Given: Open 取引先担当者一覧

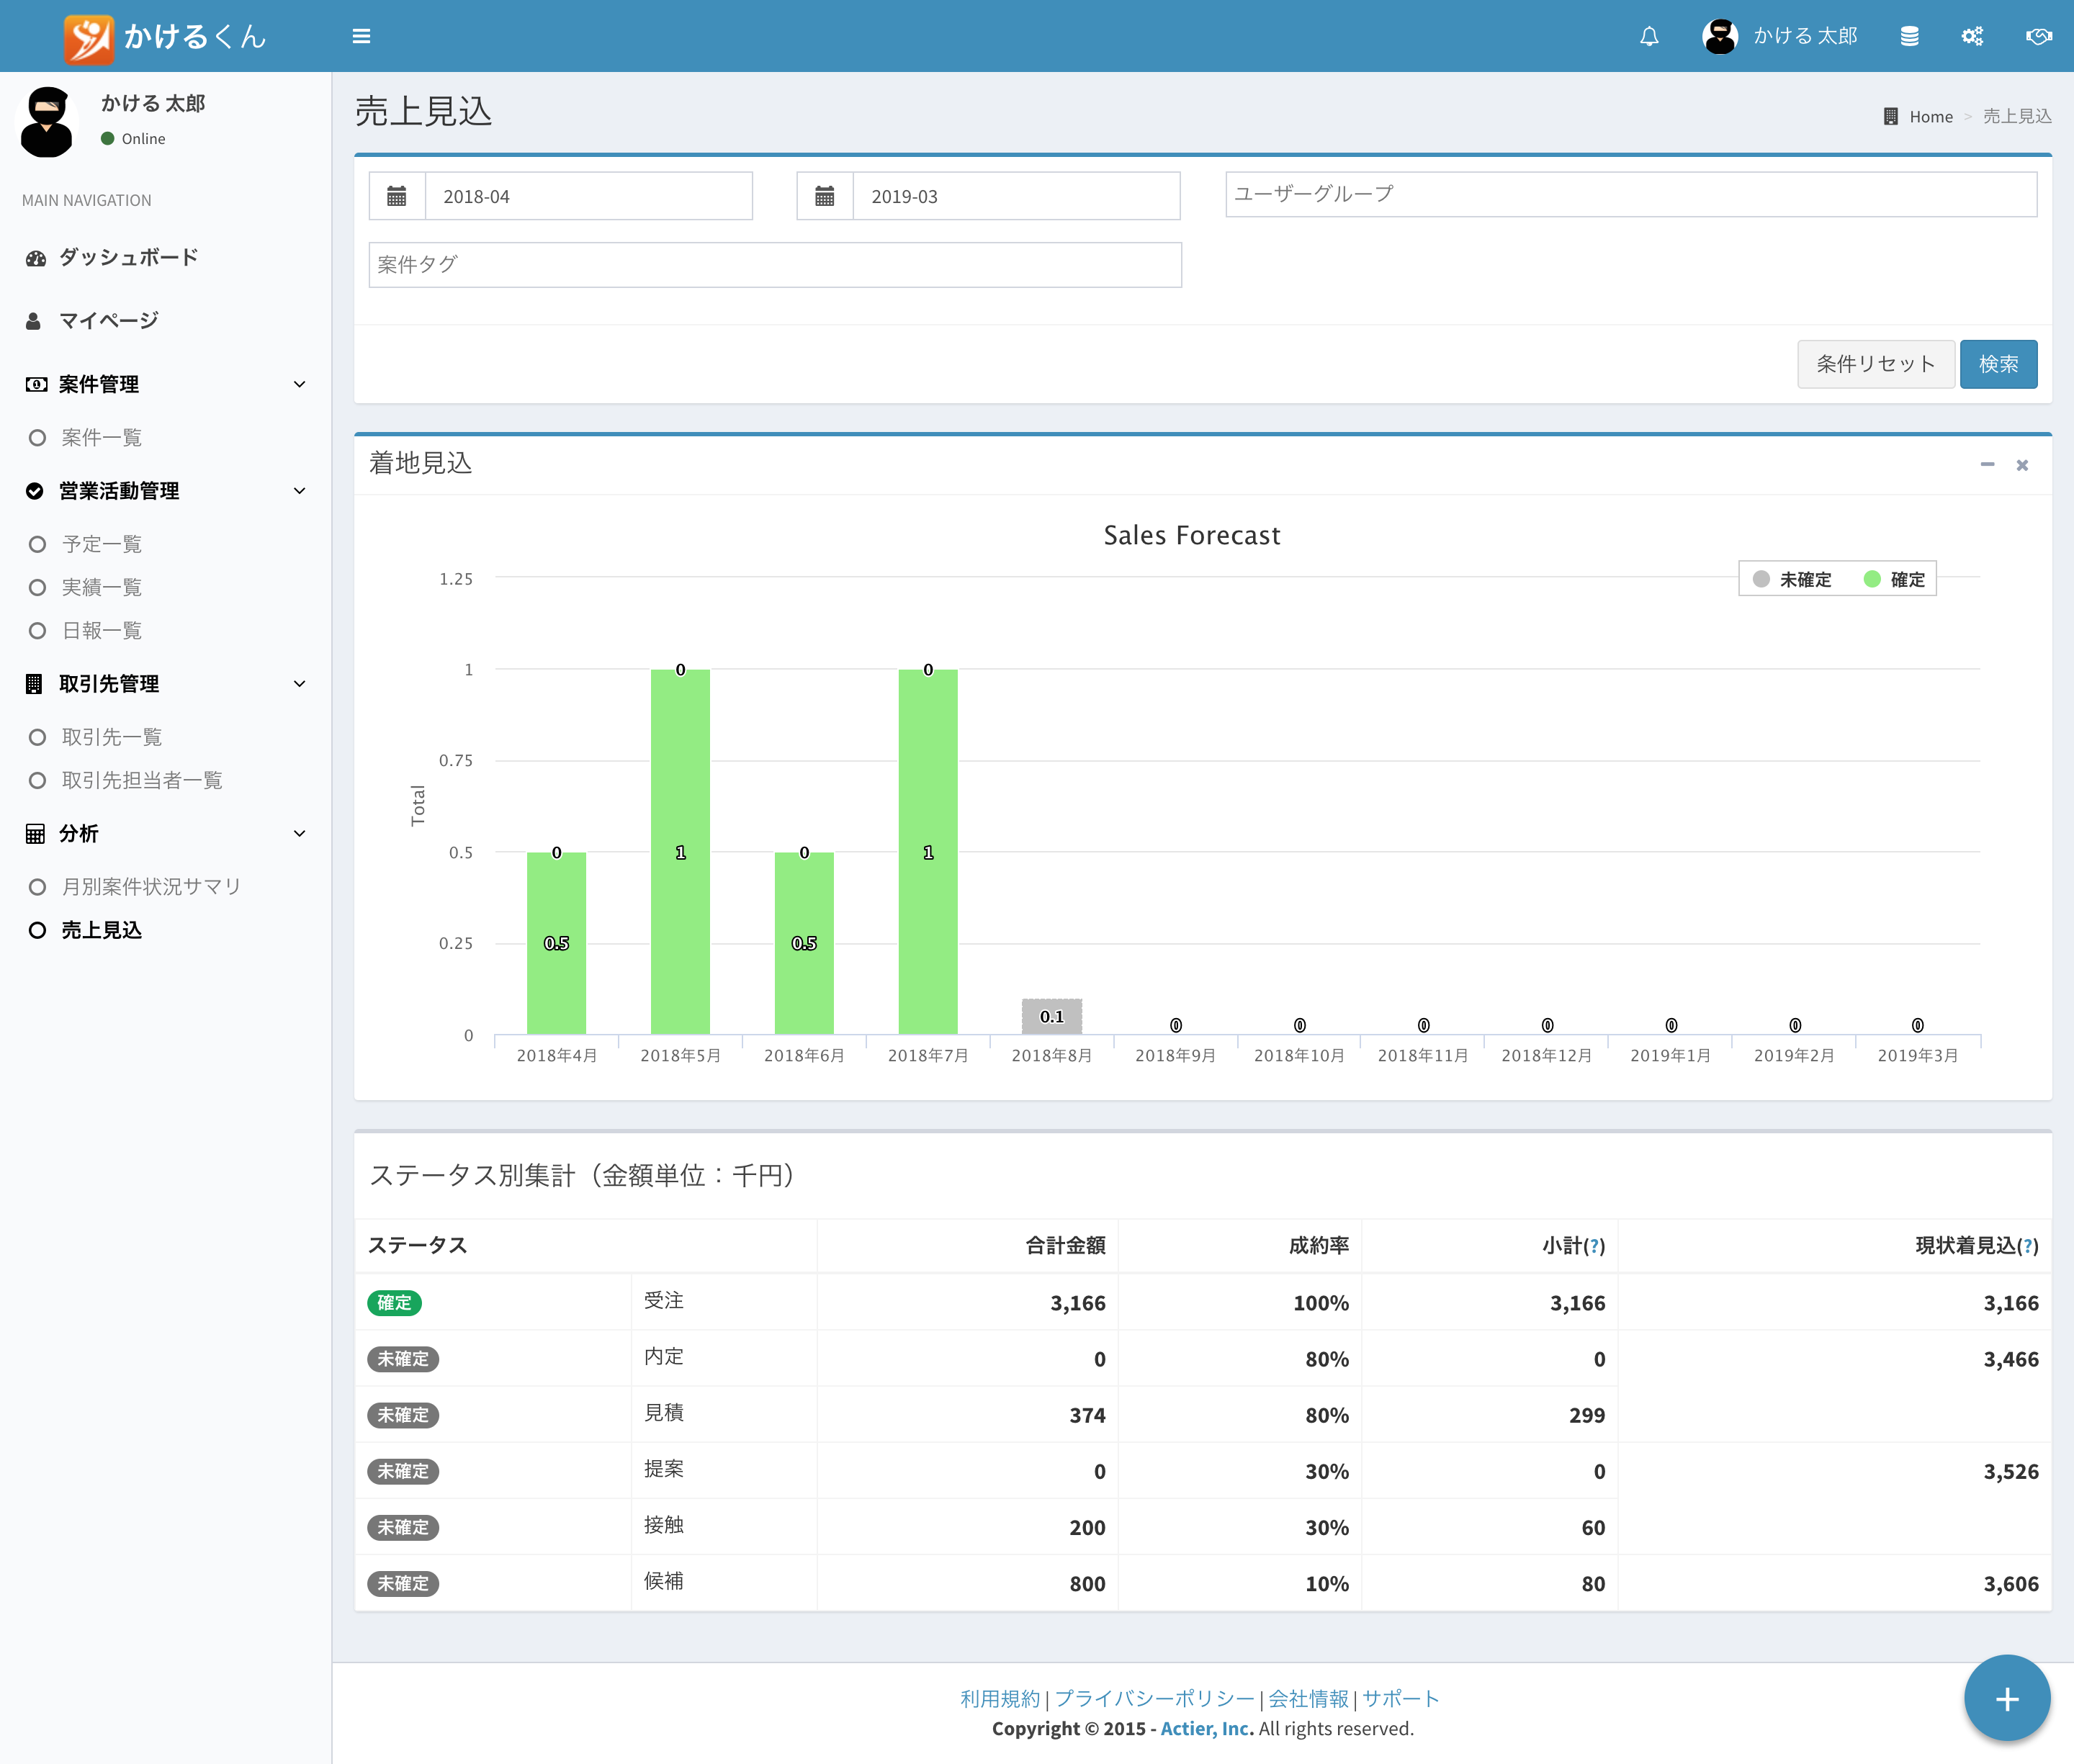Looking at the screenshot, I should coord(142,780).
